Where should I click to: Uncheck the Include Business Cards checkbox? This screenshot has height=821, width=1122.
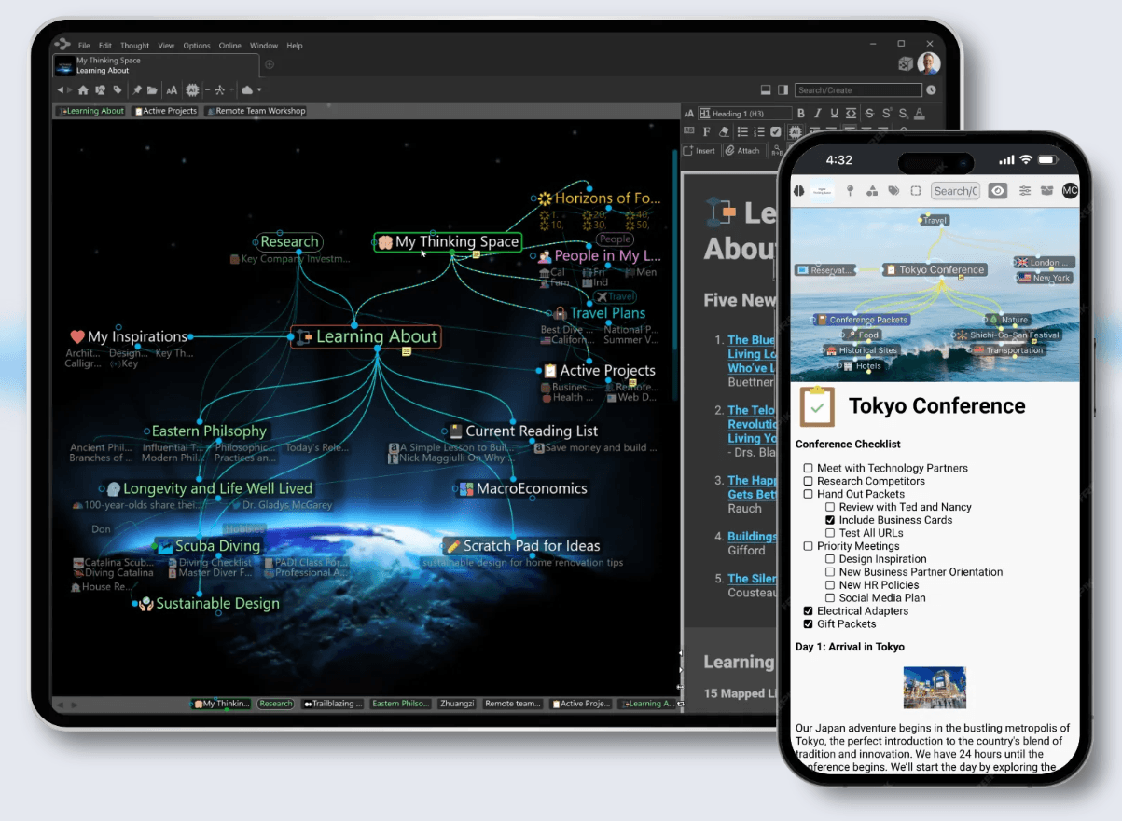830,520
